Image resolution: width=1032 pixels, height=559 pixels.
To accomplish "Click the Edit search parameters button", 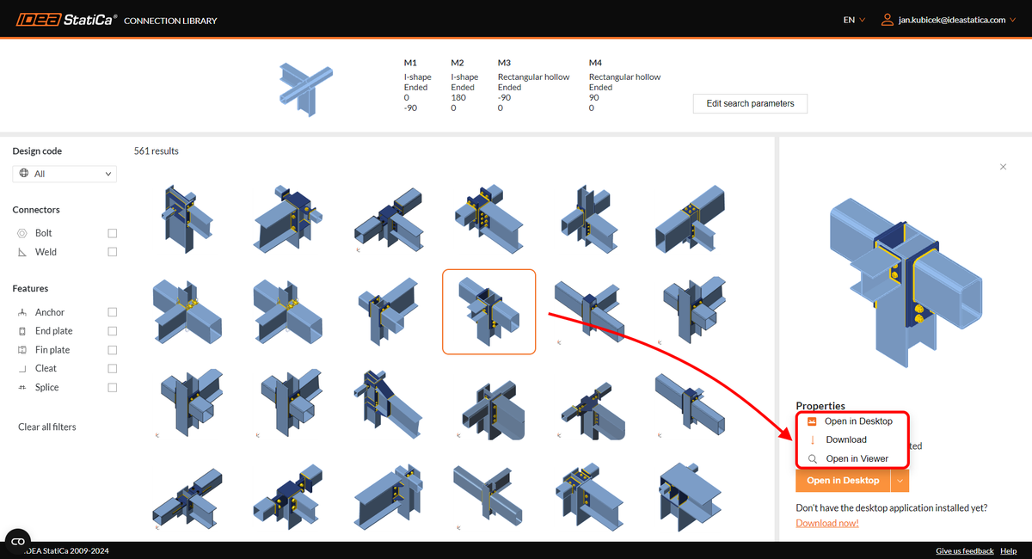I will (750, 103).
